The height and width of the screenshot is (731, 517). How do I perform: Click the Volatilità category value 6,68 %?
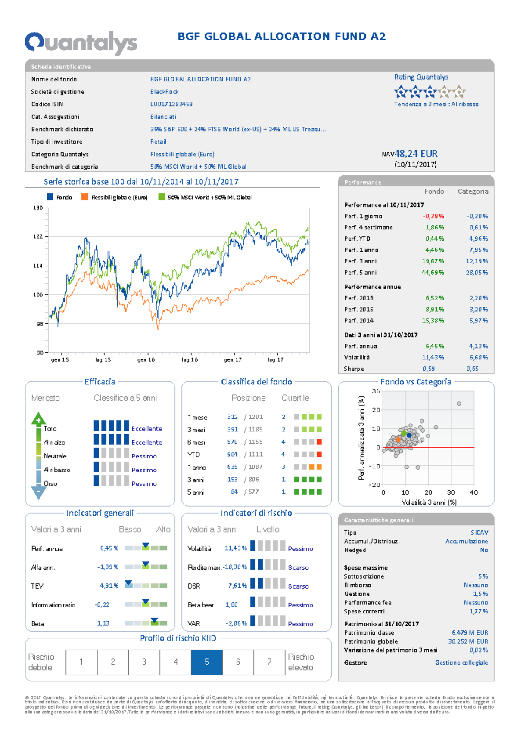479,358
